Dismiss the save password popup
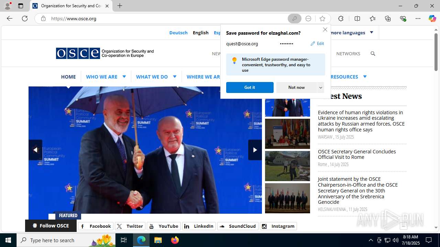This screenshot has height=247, width=440. pyautogui.click(x=325, y=30)
